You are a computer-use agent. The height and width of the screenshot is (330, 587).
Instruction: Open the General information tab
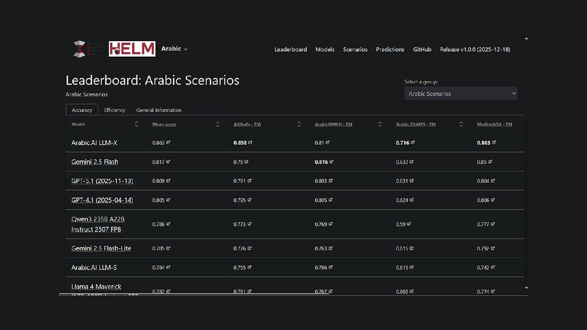tap(158, 110)
